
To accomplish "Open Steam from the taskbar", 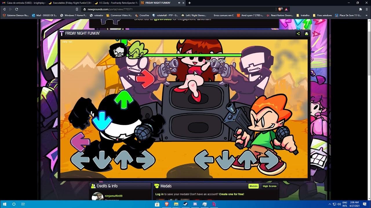I will (185, 204).
